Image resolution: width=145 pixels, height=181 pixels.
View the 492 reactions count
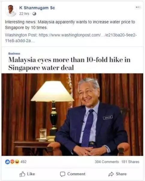pyautogui.click(x=23, y=162)
